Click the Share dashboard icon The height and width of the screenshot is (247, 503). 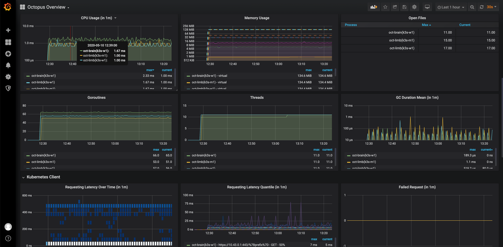[395, 7]
